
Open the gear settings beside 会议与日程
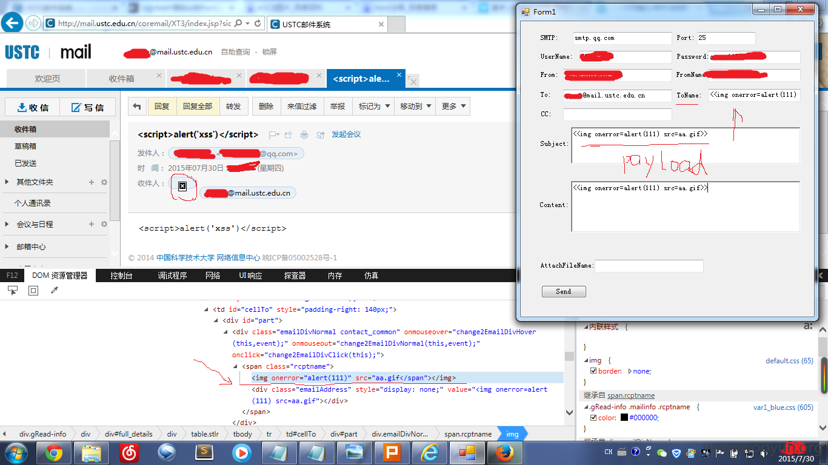pyautogui.click(x=104, y=224)
